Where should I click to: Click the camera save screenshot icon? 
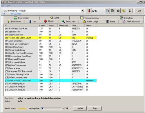(x=118, y=11)
